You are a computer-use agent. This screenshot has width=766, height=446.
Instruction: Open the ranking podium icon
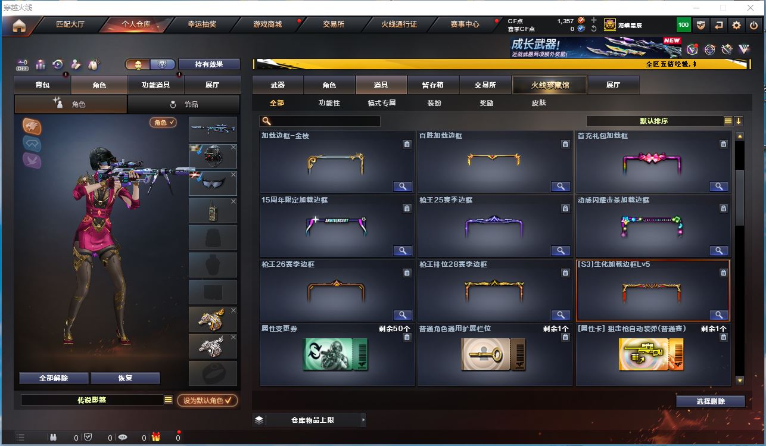[41, 64]
